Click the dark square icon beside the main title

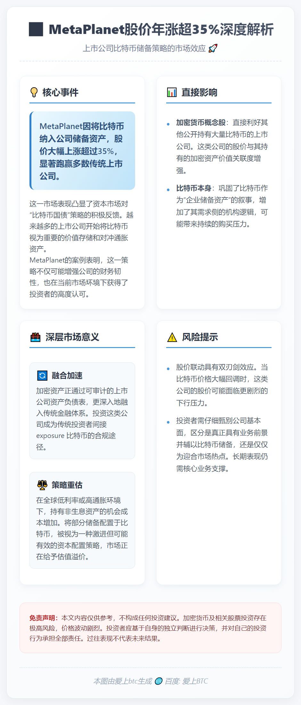pyautogui.click(x=36, y=29)
